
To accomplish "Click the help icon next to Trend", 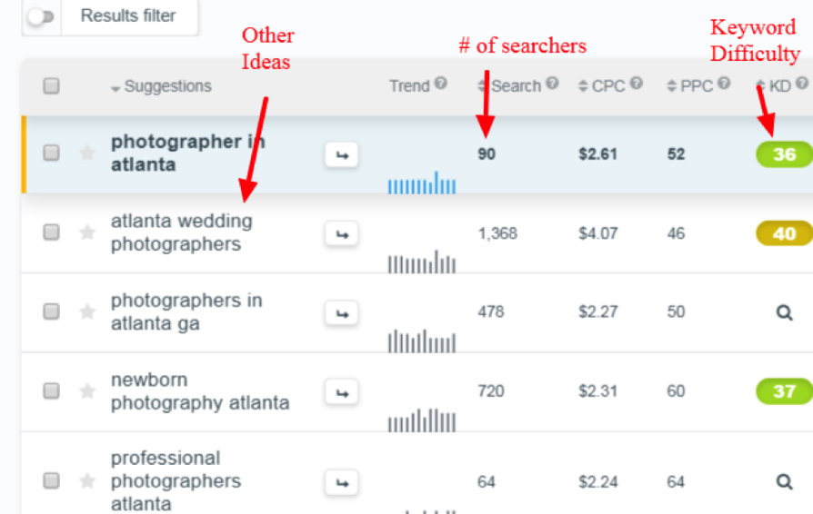I will click(x=441, y=84).
